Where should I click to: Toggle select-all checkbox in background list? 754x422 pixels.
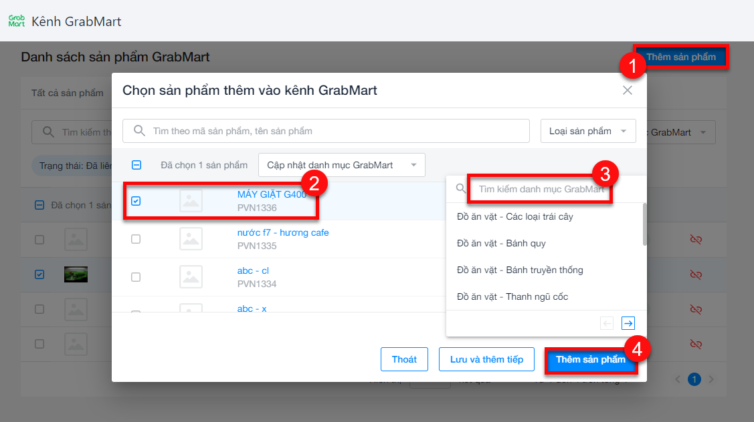(39, 205)
